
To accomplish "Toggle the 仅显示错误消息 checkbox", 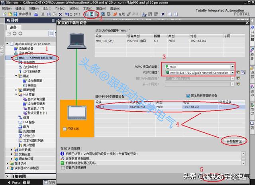I will coord(63,168).
